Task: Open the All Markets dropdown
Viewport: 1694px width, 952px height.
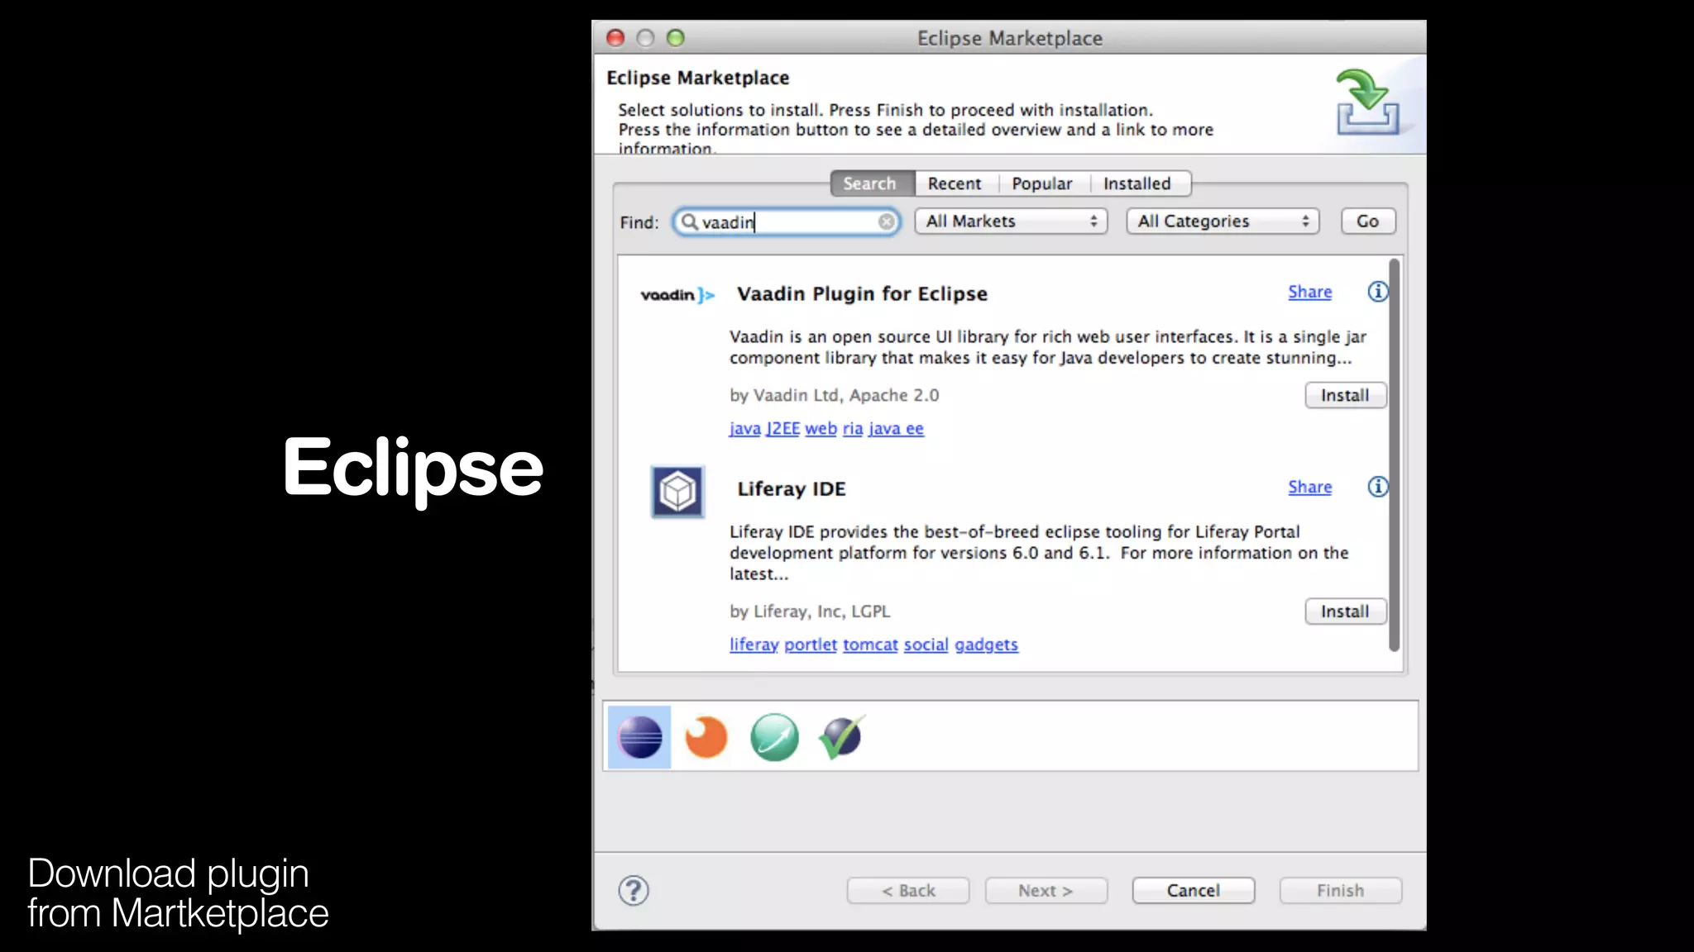Action: [x=1011, y=221]
